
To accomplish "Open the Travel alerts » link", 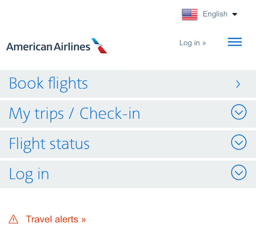I will coord(56,219).
